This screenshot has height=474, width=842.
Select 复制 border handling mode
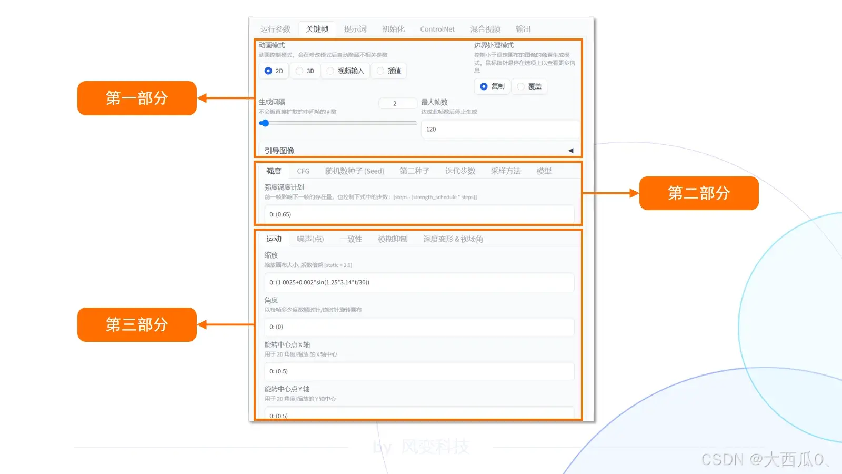click(x=492, y=86)
